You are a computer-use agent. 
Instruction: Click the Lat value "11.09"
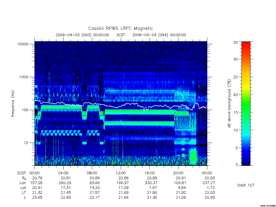(123, 188)
